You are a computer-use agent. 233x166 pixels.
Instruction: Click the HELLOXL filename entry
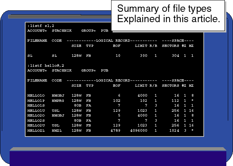pyautogui.click(x=36, y=130)
